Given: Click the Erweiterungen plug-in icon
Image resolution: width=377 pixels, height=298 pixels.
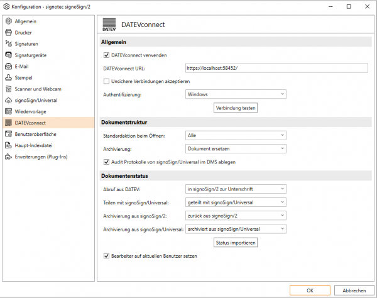Looking at the screenshot, I should coord(9,157).
